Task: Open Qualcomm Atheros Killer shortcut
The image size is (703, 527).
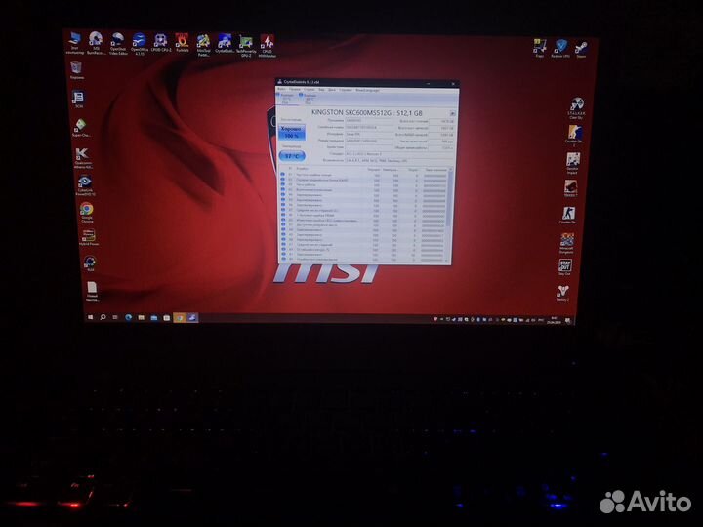Action: [x=82, y=158]
